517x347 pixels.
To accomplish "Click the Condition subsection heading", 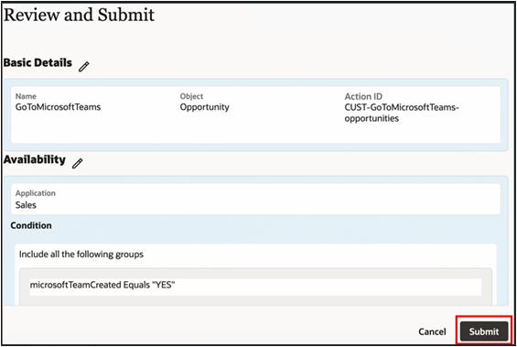I will [x=31, y=225].
